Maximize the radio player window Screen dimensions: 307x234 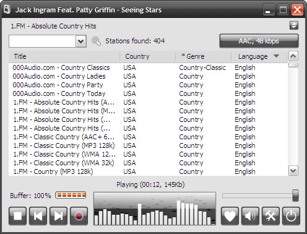click(x=283, y=10)
